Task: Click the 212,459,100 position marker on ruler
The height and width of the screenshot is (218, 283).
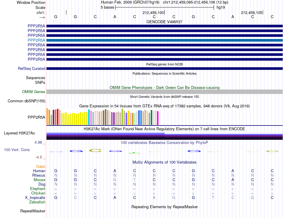Action: (153, 12)
